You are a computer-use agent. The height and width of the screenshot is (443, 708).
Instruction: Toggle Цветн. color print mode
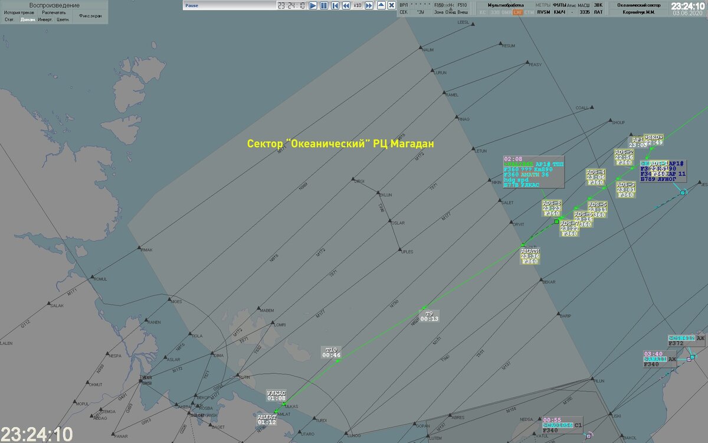63,19
